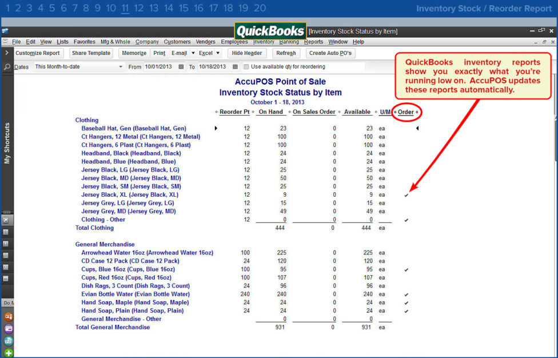Click the Available column header

click(x=357, y=112)
